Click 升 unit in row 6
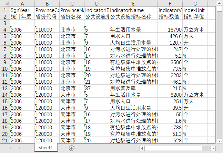This screenshot has height=153, width=223. coord(195,43)
